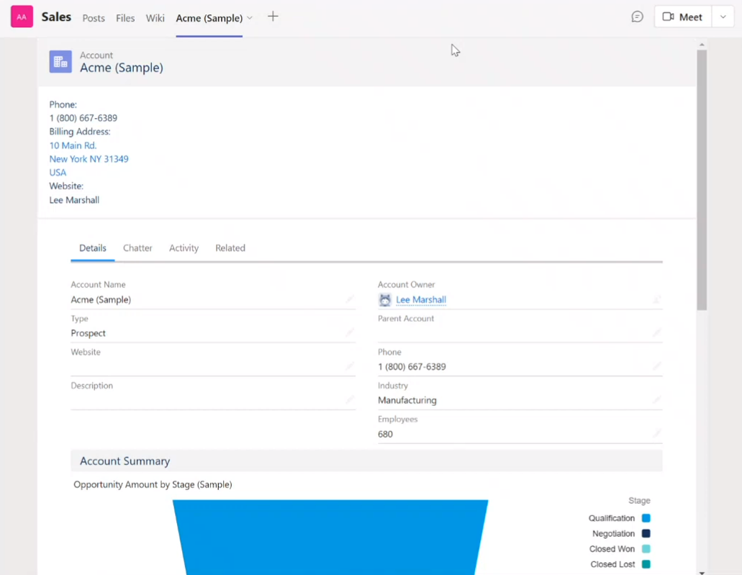
Task: Click the pink AA team avatar icon
Action: [19, 16]
